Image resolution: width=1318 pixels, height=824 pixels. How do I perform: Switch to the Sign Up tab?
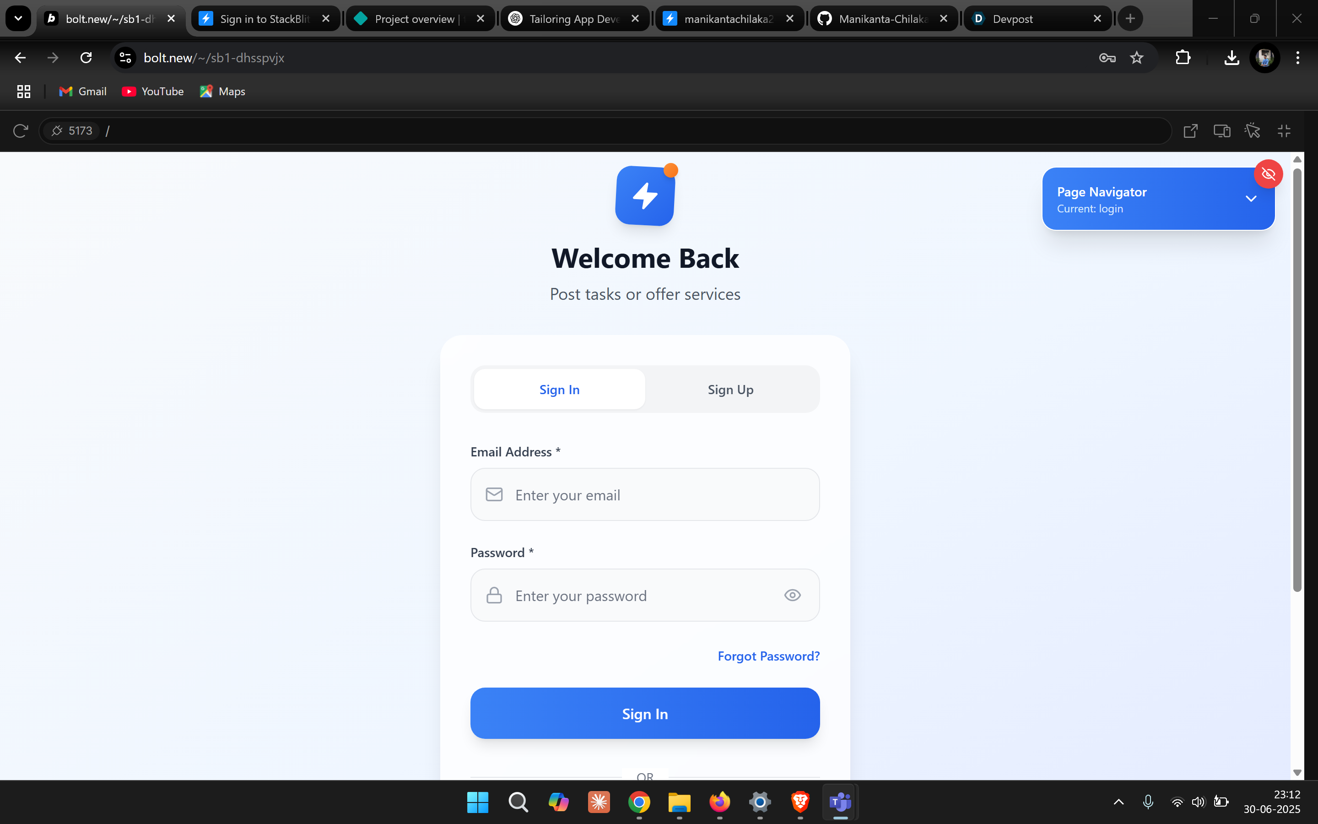[x=730, y=390]
